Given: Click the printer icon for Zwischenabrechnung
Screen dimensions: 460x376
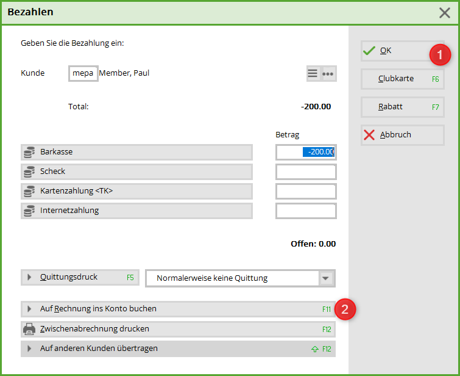Looking at the screenshot, I should [x=29, y=329].
